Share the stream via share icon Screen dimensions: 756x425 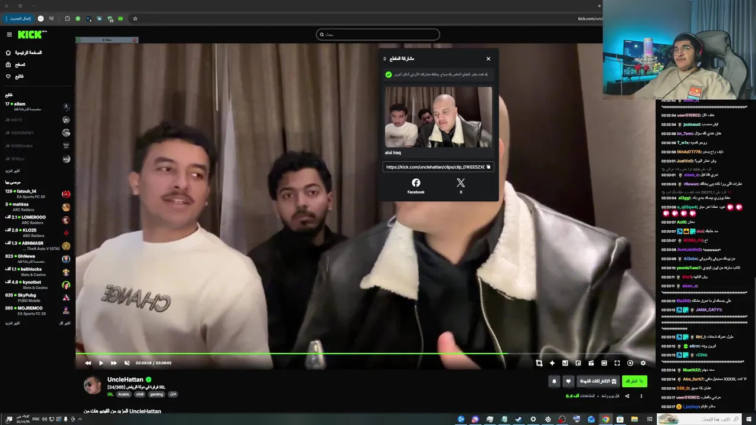(627, 396)
